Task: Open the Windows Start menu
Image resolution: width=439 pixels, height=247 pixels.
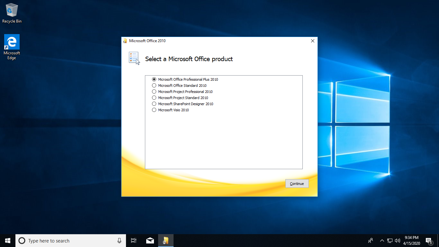Action: pyautogui.click(x=8, y=241)
